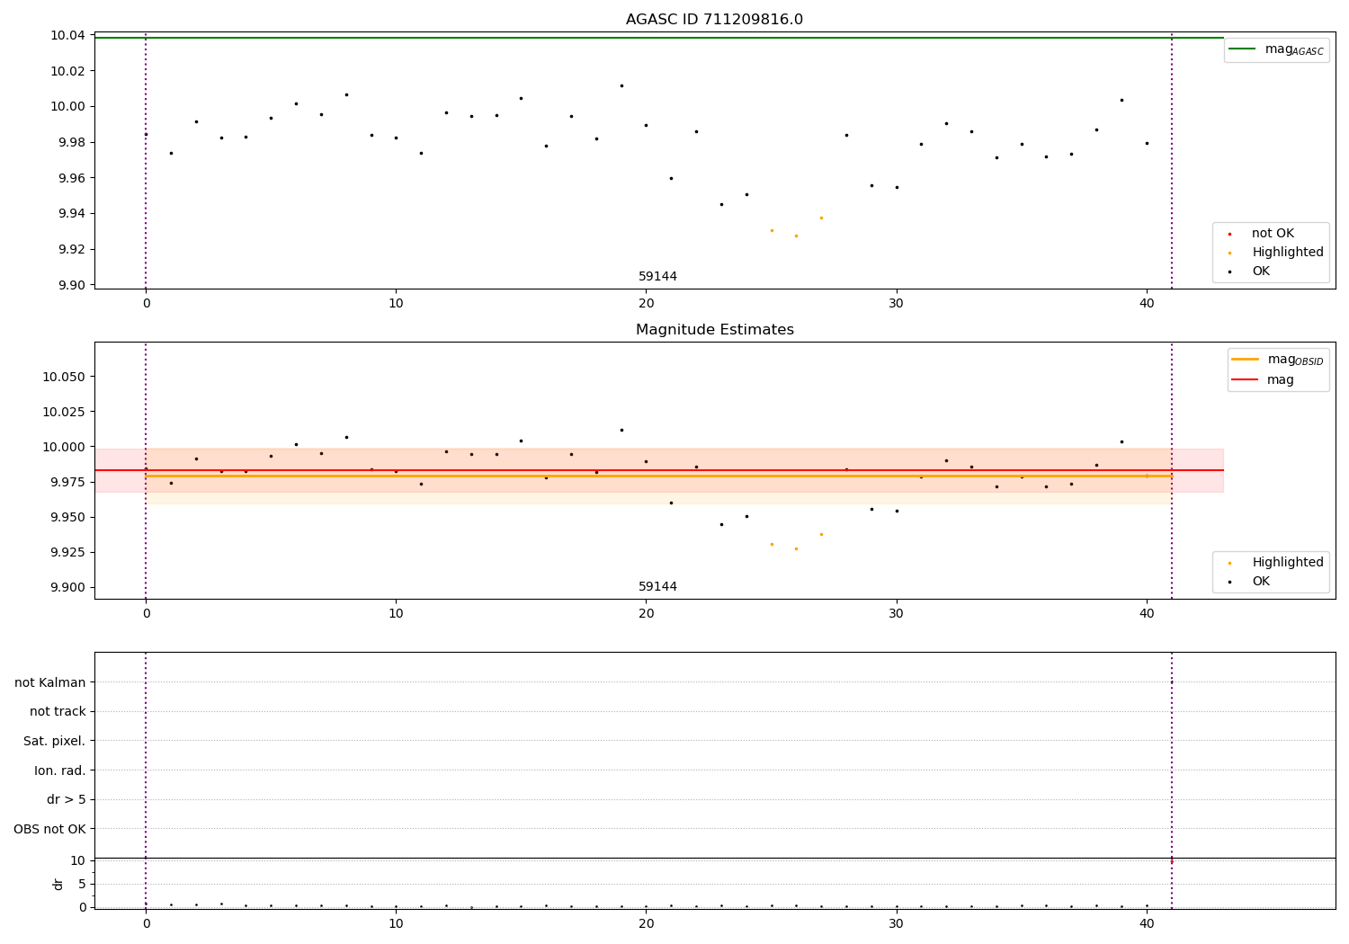Click the green mag AGASC horizontal line
1349x944 pixels.
point(659,38)
